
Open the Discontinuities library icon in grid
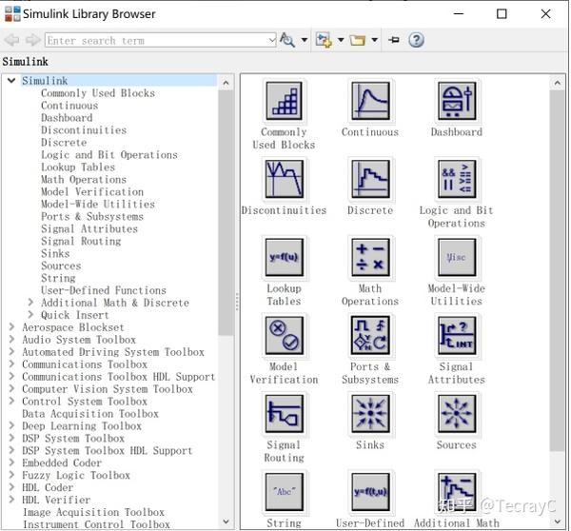tap(284, 179)
